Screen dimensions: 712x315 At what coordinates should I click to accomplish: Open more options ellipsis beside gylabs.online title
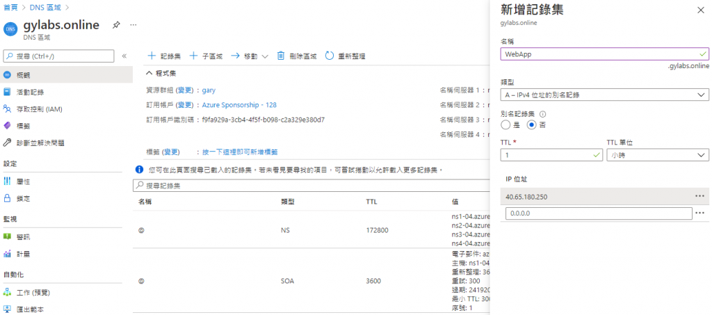pyautogui.click(x=133, y=25)
